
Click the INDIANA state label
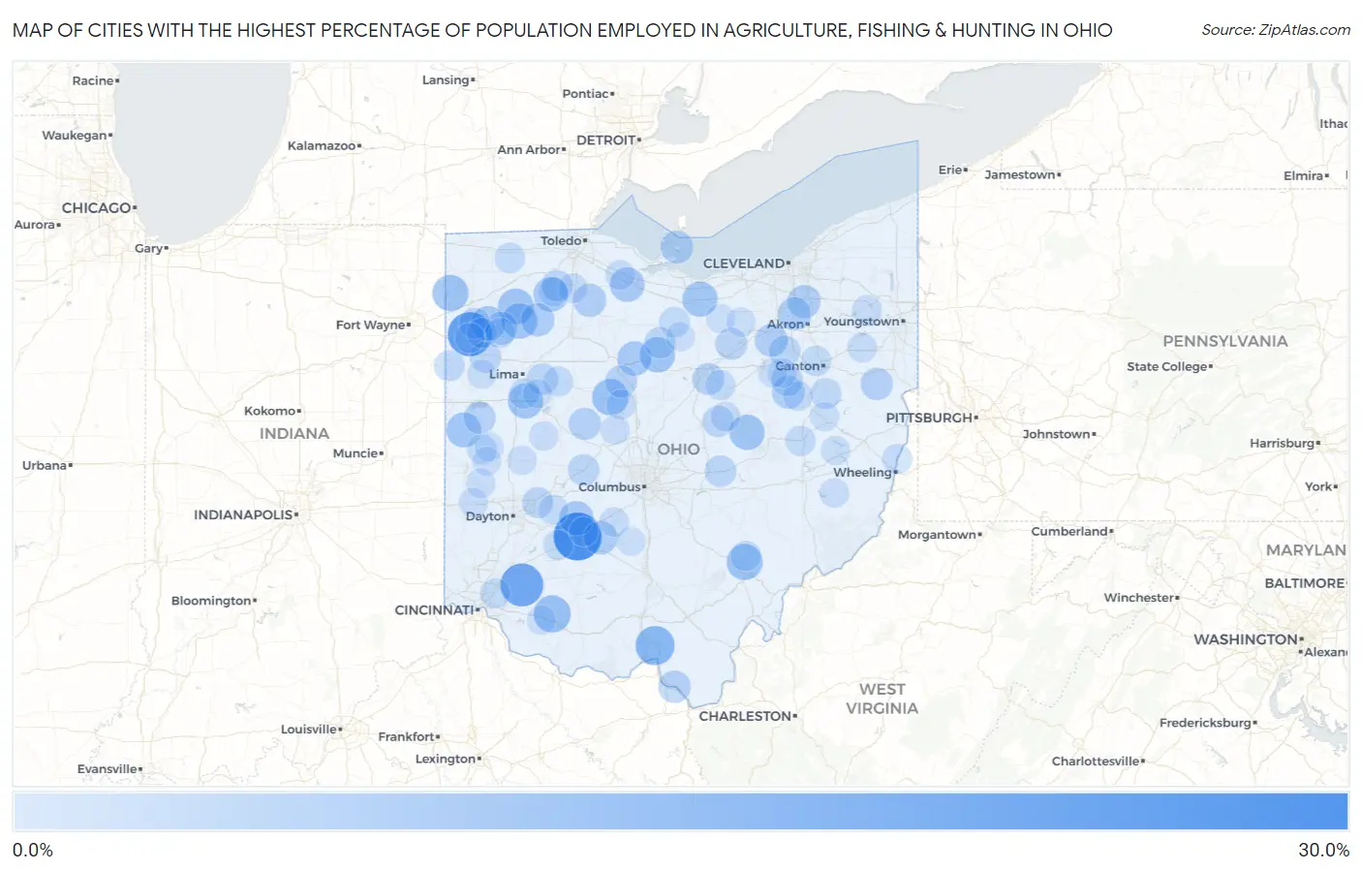[x=294, y=434]
